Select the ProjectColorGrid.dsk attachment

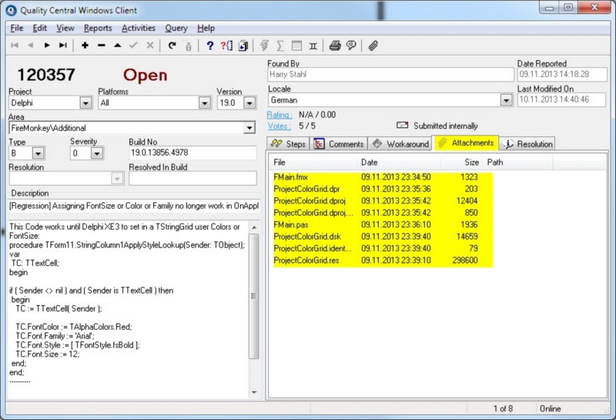[x=307, y=237]
